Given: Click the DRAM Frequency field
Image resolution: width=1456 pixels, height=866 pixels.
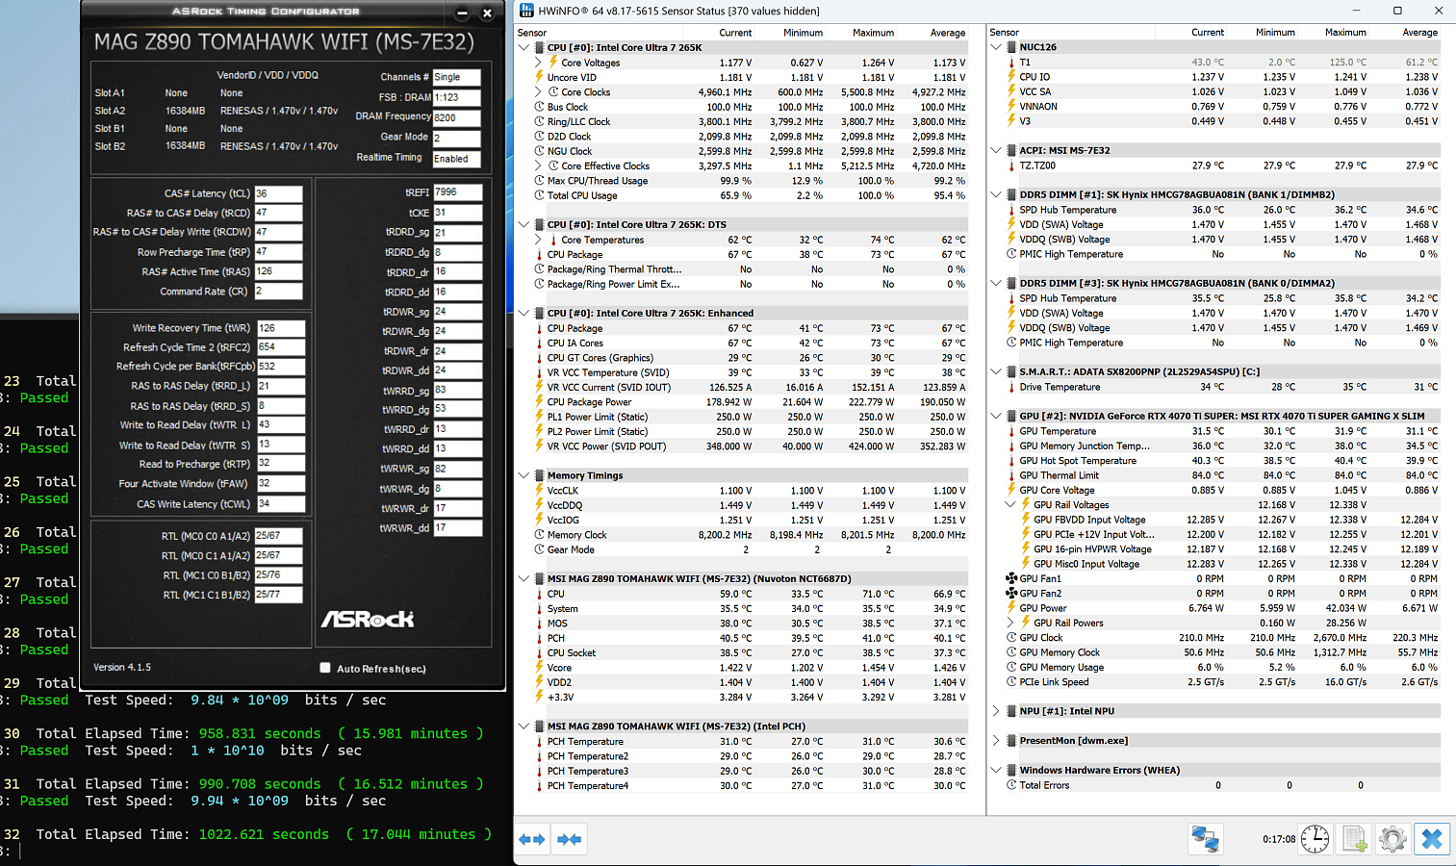Looking at the screenshot, I should tap(456, 117).
